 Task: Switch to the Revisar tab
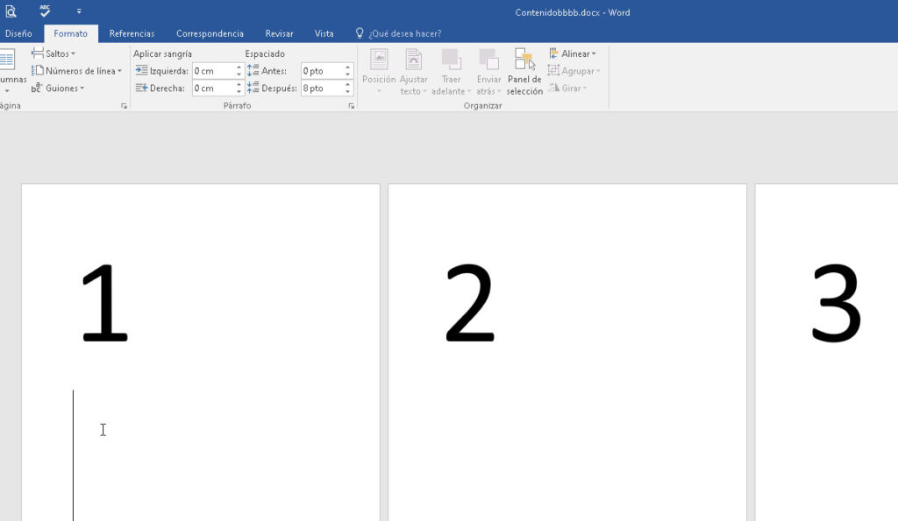(279, 33)
